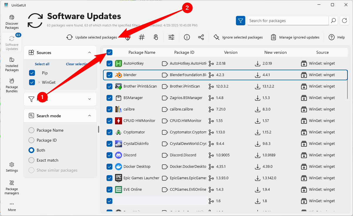Click the left filter pane scrollbar
This screenshot has width=353, height=216.
pos(98,129)
